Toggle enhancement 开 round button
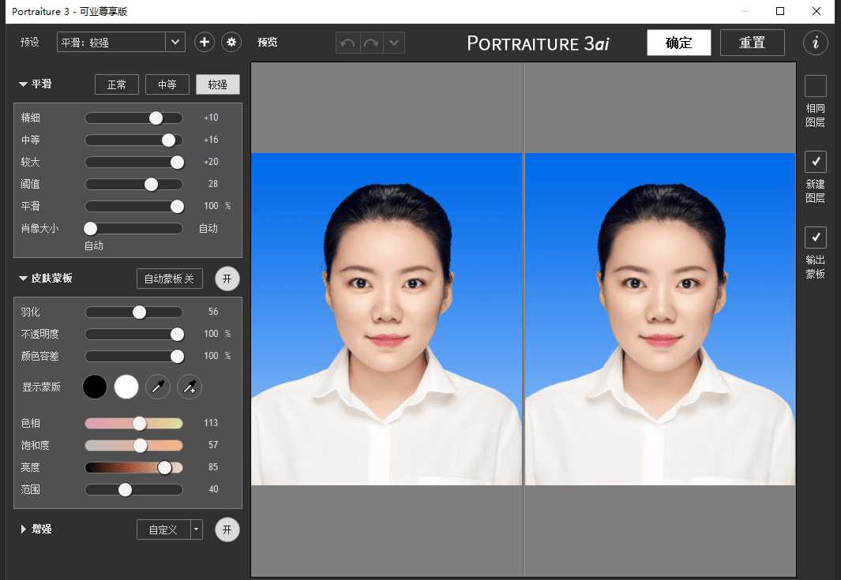 pyautogui.click(x=227, y=529)
